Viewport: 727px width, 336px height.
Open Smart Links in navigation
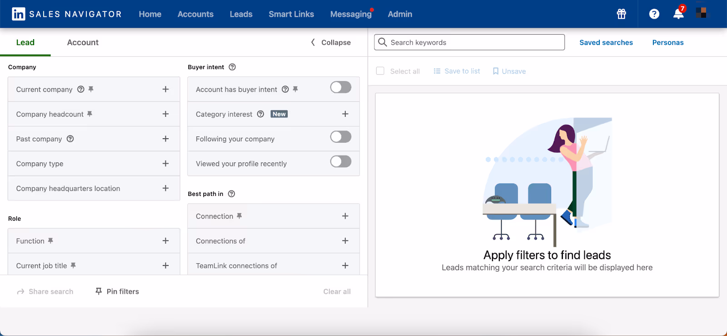point(291,14)
